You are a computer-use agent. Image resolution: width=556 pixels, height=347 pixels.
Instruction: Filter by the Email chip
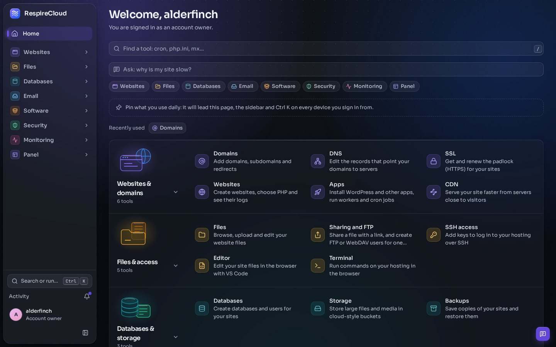point(242,86)
